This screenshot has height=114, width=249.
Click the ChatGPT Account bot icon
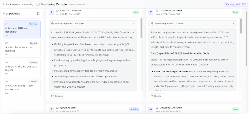[x=57, y=11]
